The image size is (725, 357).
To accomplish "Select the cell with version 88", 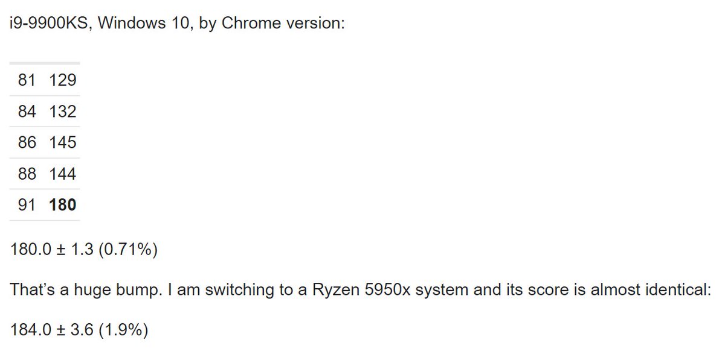I will 27,174.
